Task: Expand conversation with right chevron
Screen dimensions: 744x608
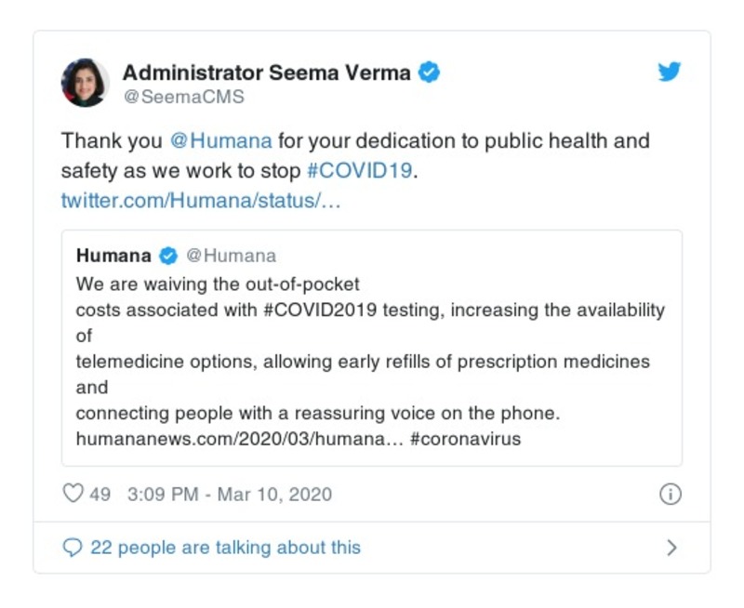Action: (x=672, y=548)
